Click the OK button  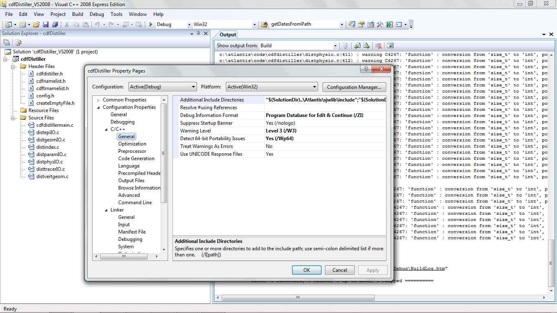click(307, 270)
